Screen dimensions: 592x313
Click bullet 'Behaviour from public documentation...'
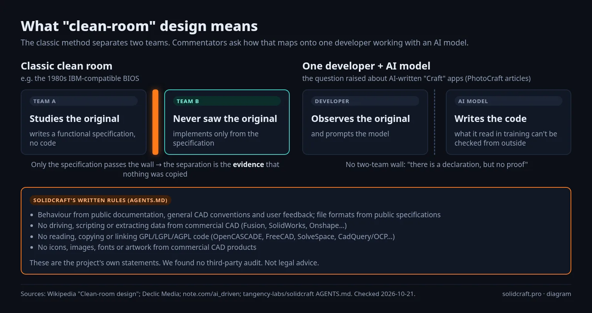click(239, 215)
